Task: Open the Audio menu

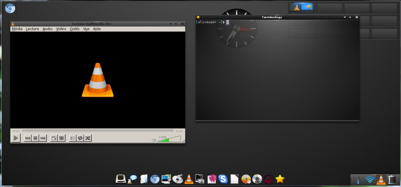Action: tap(47, 29)
